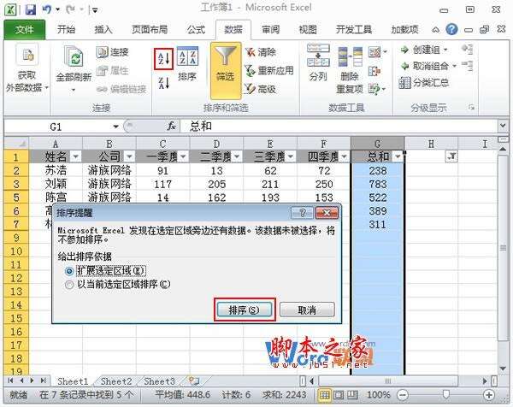Click the vertical scrollbar down arrow

point(504,369)
